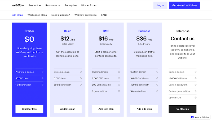The image size is (212, 121).
Task: Click info icon beside 50 CMS items
Action: pos(42,78)
